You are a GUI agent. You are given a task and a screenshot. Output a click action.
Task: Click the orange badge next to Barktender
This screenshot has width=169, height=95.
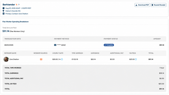pos(17,5)
